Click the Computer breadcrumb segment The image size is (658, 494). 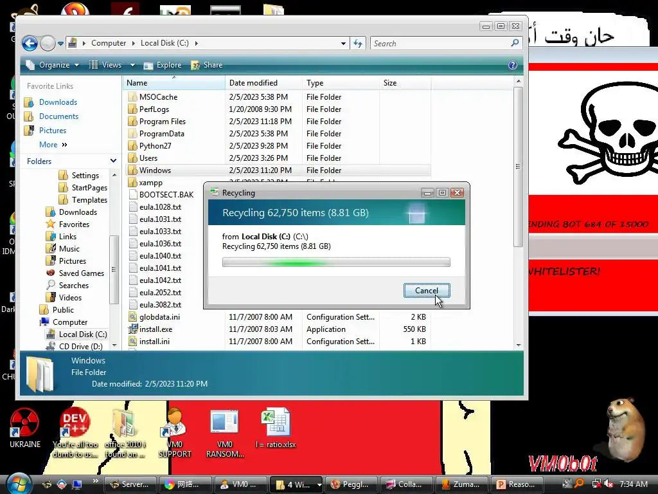(x=108, y=43)
